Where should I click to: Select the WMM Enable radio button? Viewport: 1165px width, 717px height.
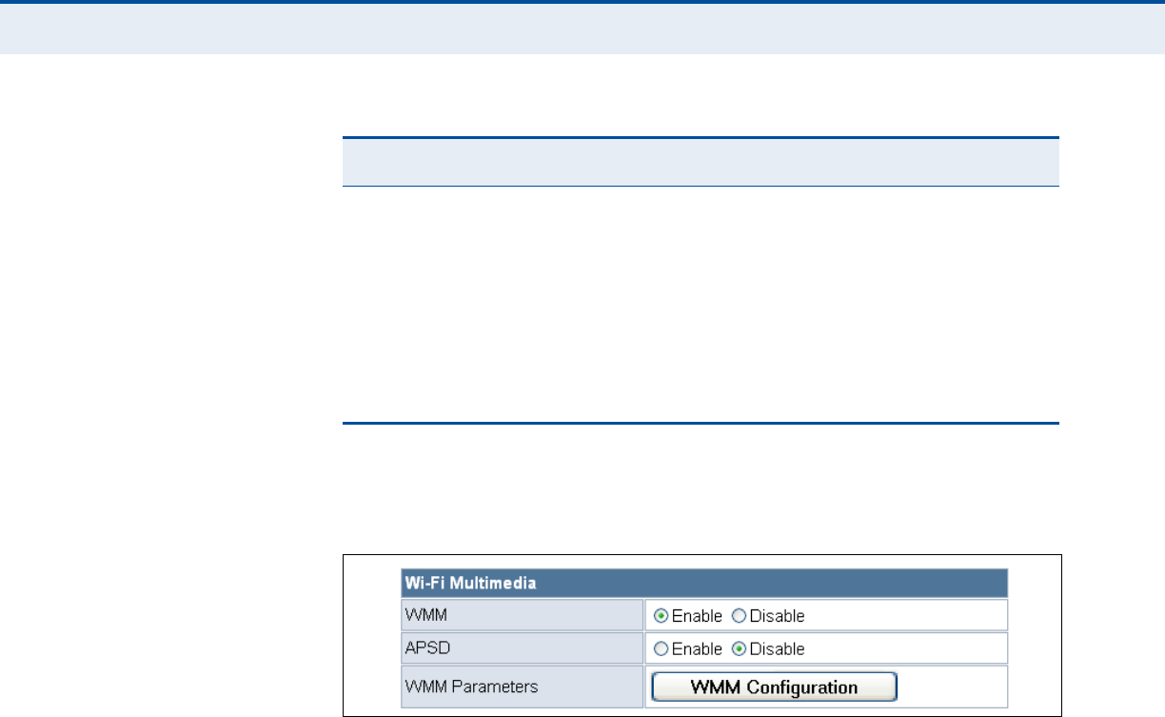661,616
